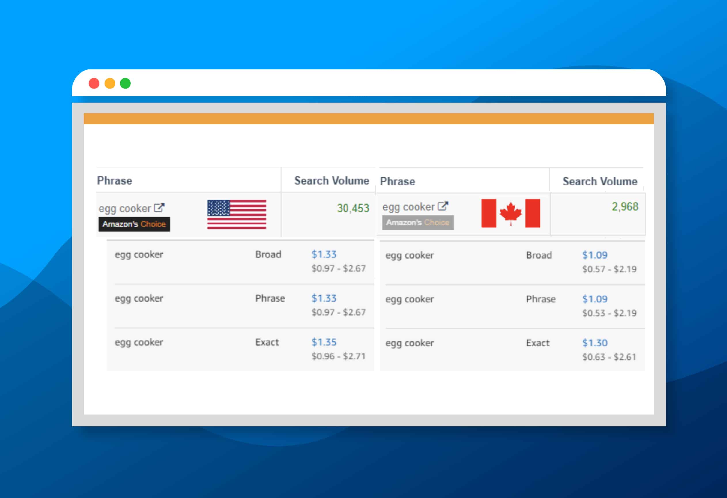Click the gray Amazon's Choice badge

coord(418,223)
